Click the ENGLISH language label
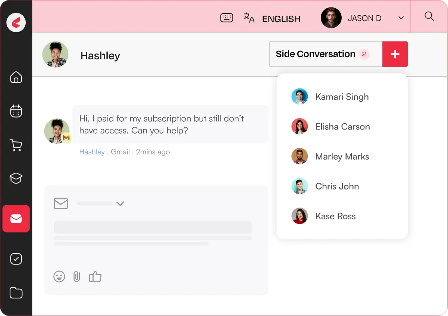This screenshot has width=448, height=316. click(281, 19)
